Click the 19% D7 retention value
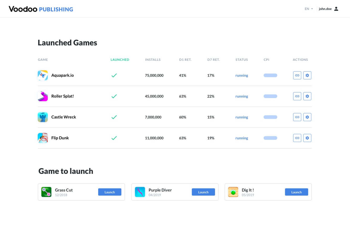This screenshot has height=236, width=350. (211, 138)
